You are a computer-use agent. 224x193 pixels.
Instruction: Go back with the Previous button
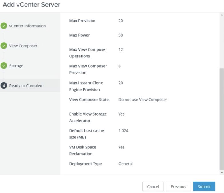(x=178, y=186)
